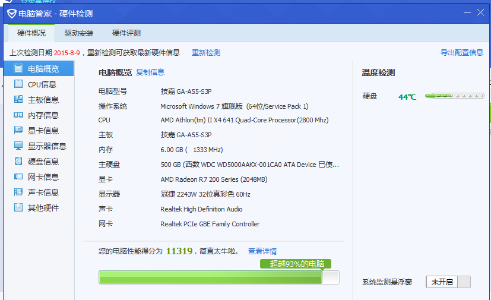
Task: Click the performance score 11319
Action: 179,251
